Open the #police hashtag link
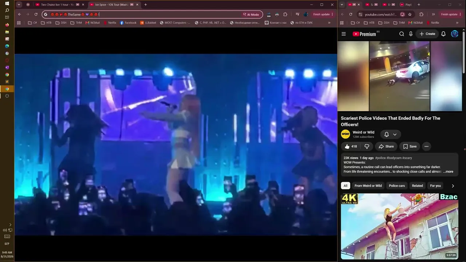The image size is (466, 262). coord(380,158)
